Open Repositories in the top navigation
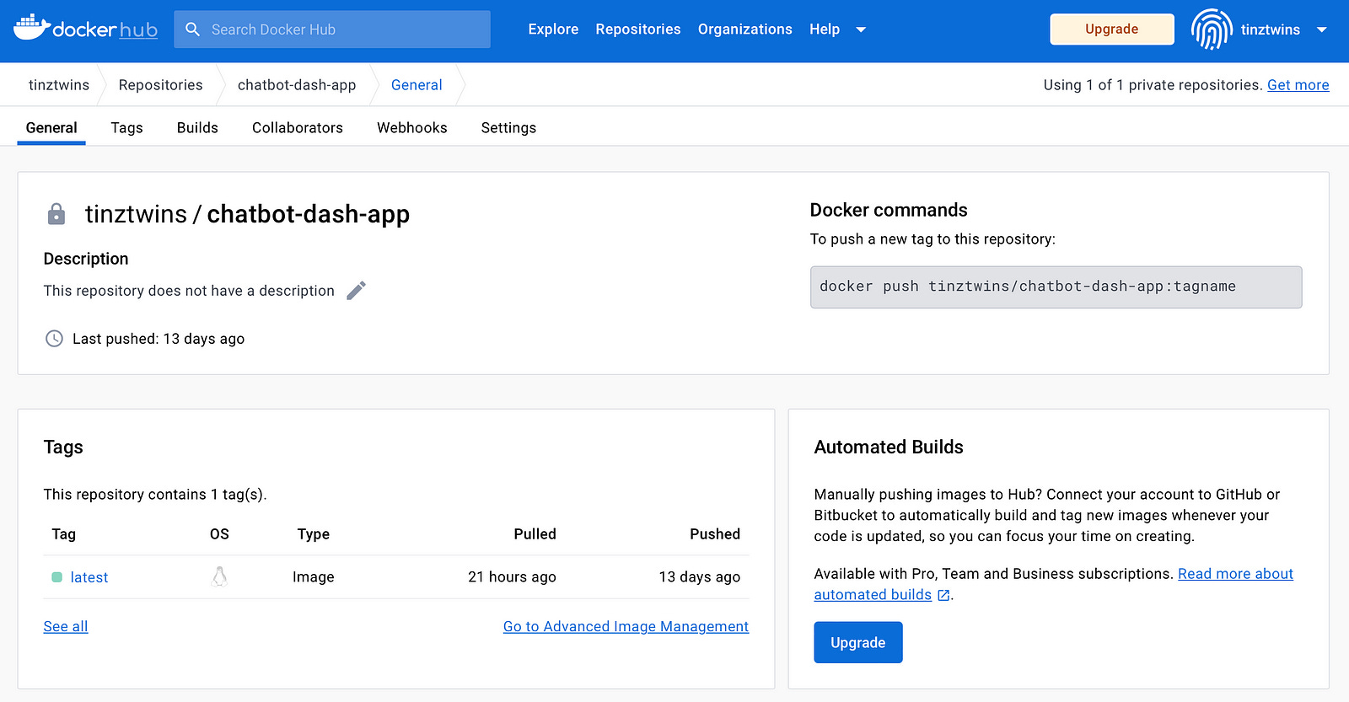Image resolution: width=1349 pixels, height=702 pixels. coord(638,29)
